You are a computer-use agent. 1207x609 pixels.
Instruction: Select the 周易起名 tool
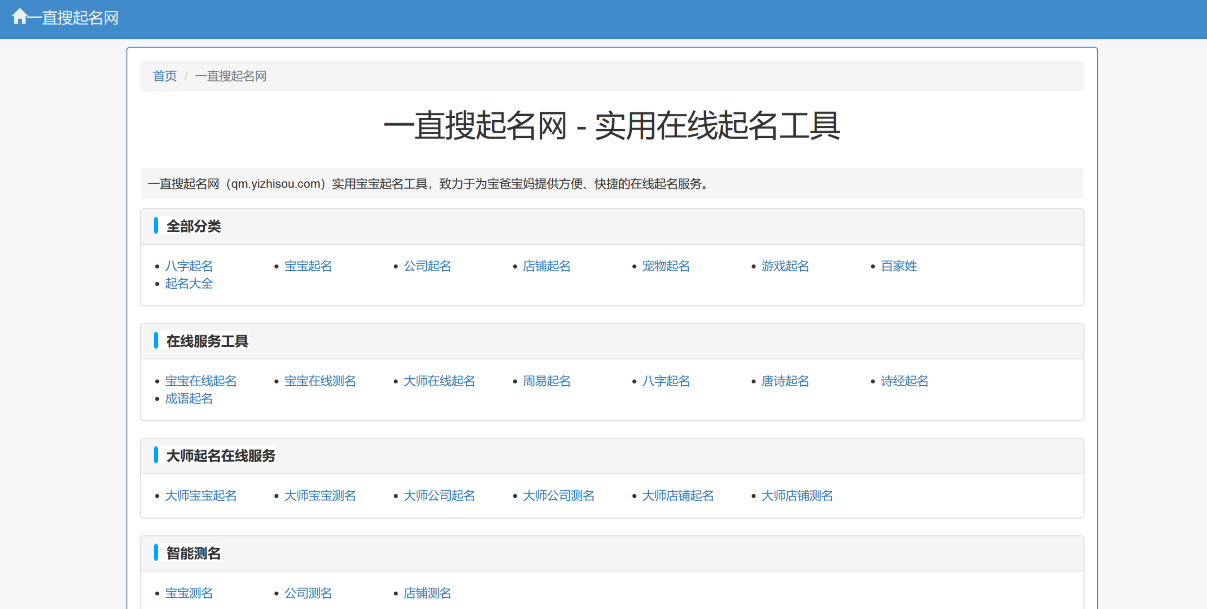547,381
